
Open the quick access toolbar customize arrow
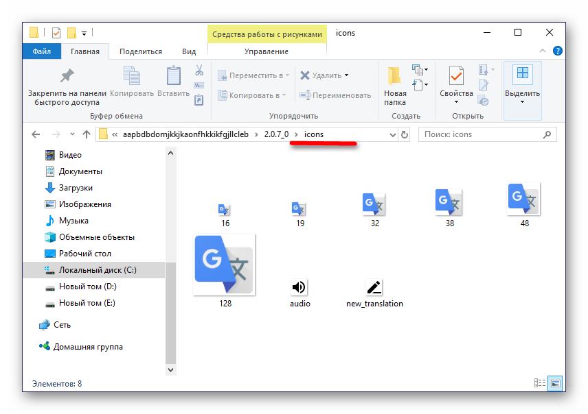[x=84, y=32]
